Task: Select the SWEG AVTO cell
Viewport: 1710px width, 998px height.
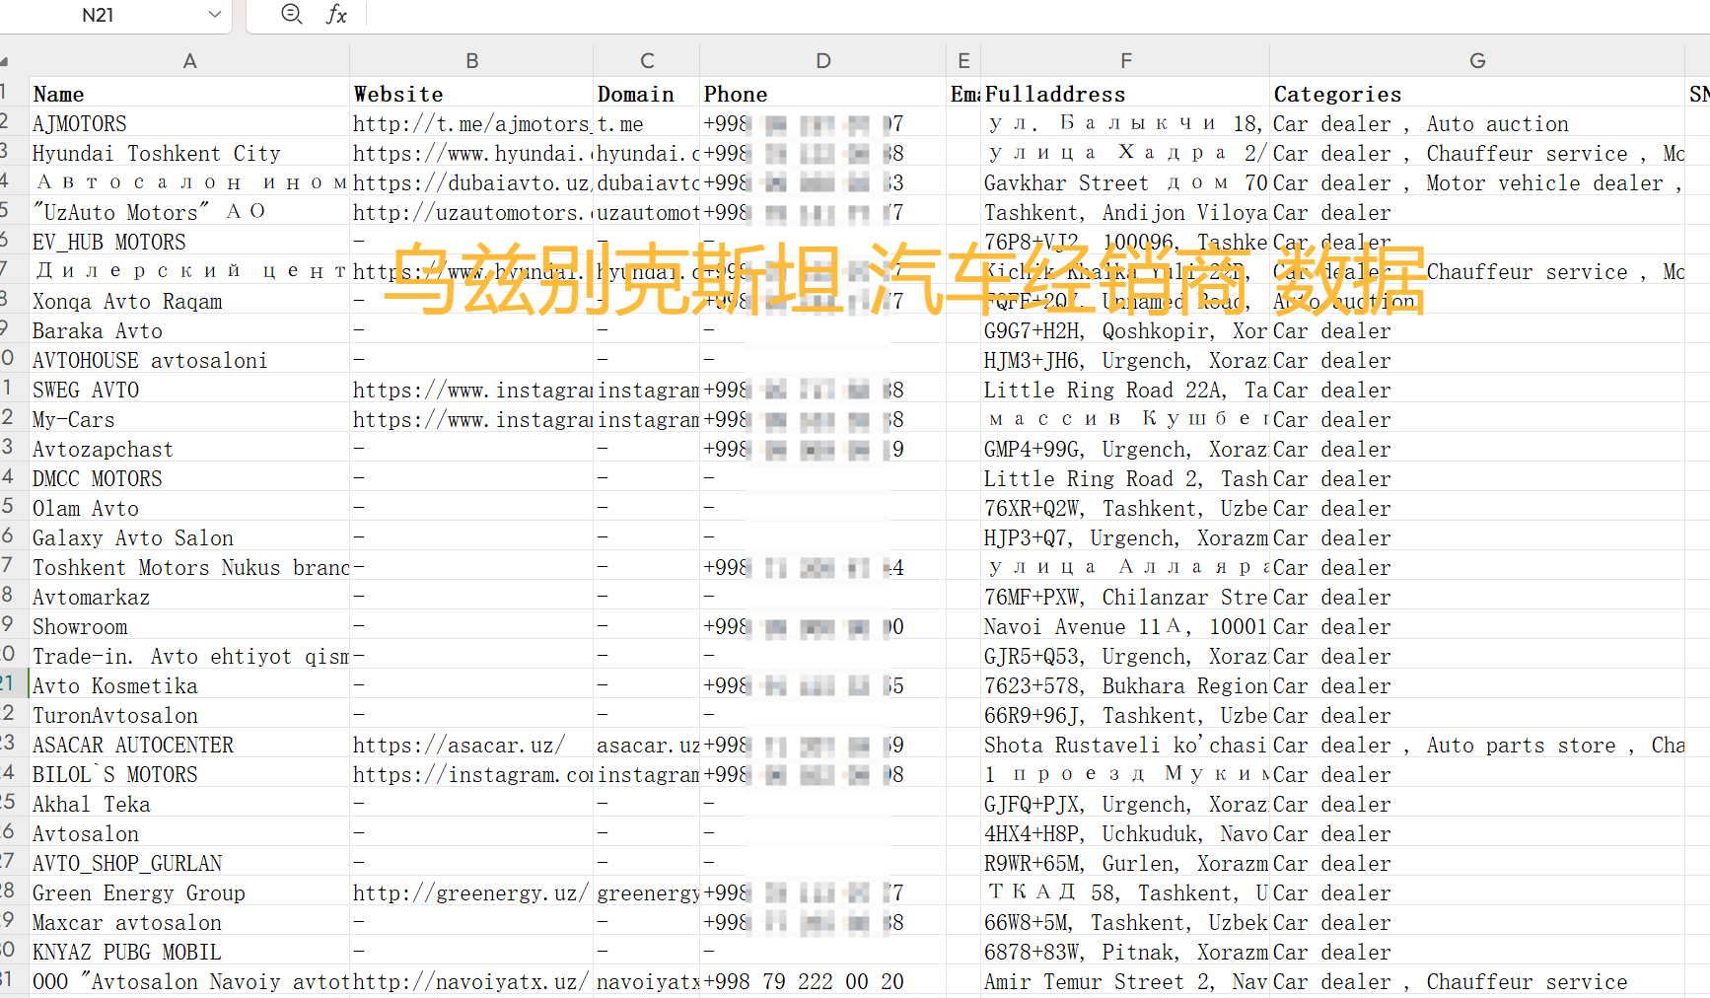Action: pos(189,390)
